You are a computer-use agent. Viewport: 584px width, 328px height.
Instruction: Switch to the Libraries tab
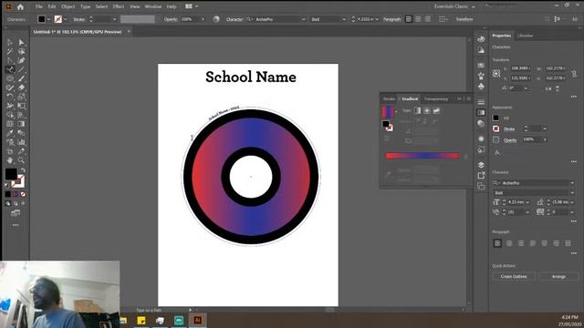click(525, 36)
